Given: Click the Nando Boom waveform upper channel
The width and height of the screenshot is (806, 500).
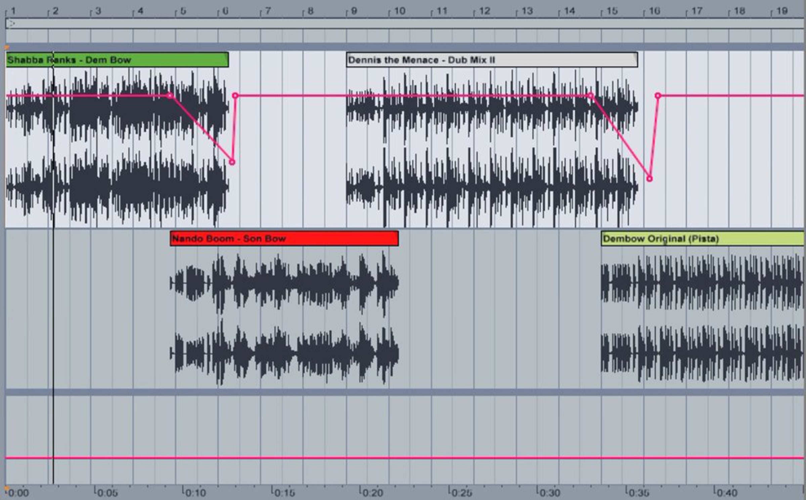Looking at the screenshot, I should [x=284, y=283].
